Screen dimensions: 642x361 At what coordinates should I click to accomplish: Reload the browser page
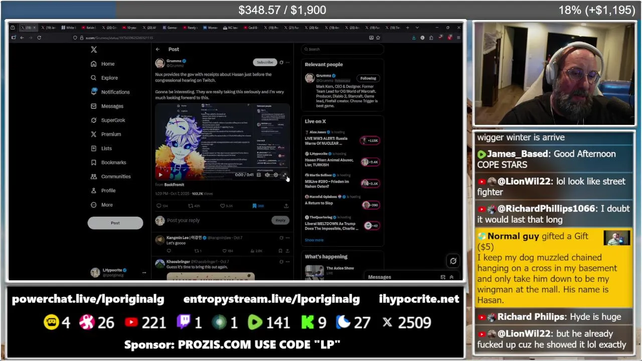(39, 38)
